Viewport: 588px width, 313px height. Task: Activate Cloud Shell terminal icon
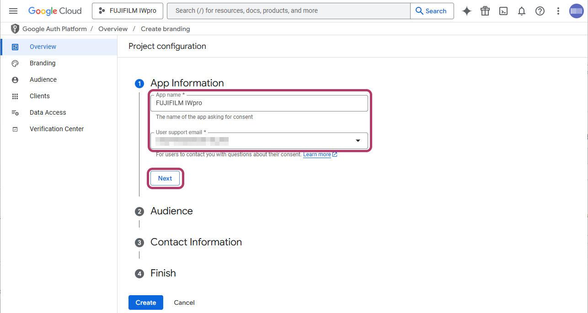coord(503,11)
